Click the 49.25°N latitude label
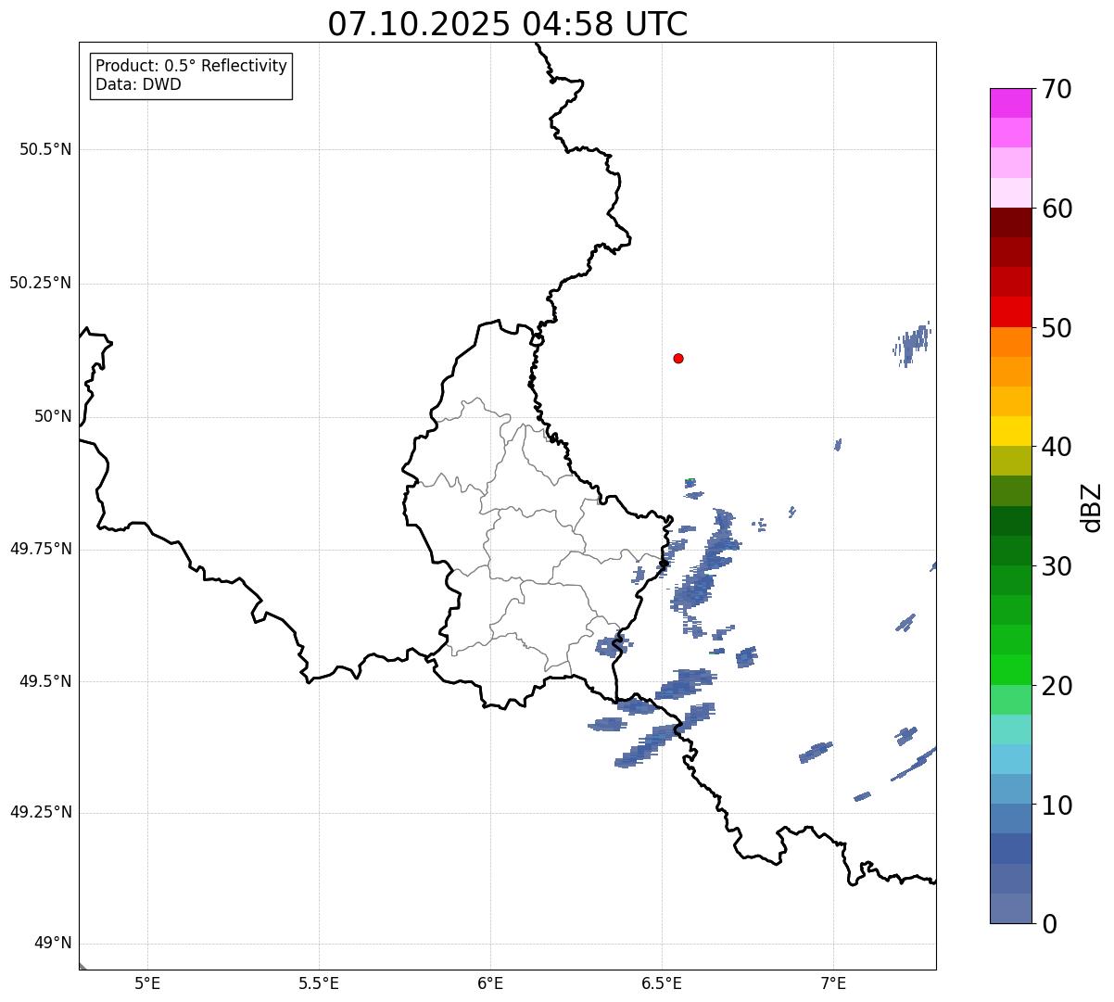Viewport: 1114px width, 1002px height. coord(40,812)
